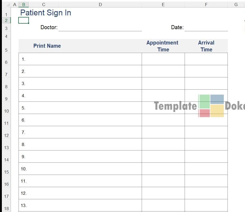Click the Doctor name blank line

100,28
